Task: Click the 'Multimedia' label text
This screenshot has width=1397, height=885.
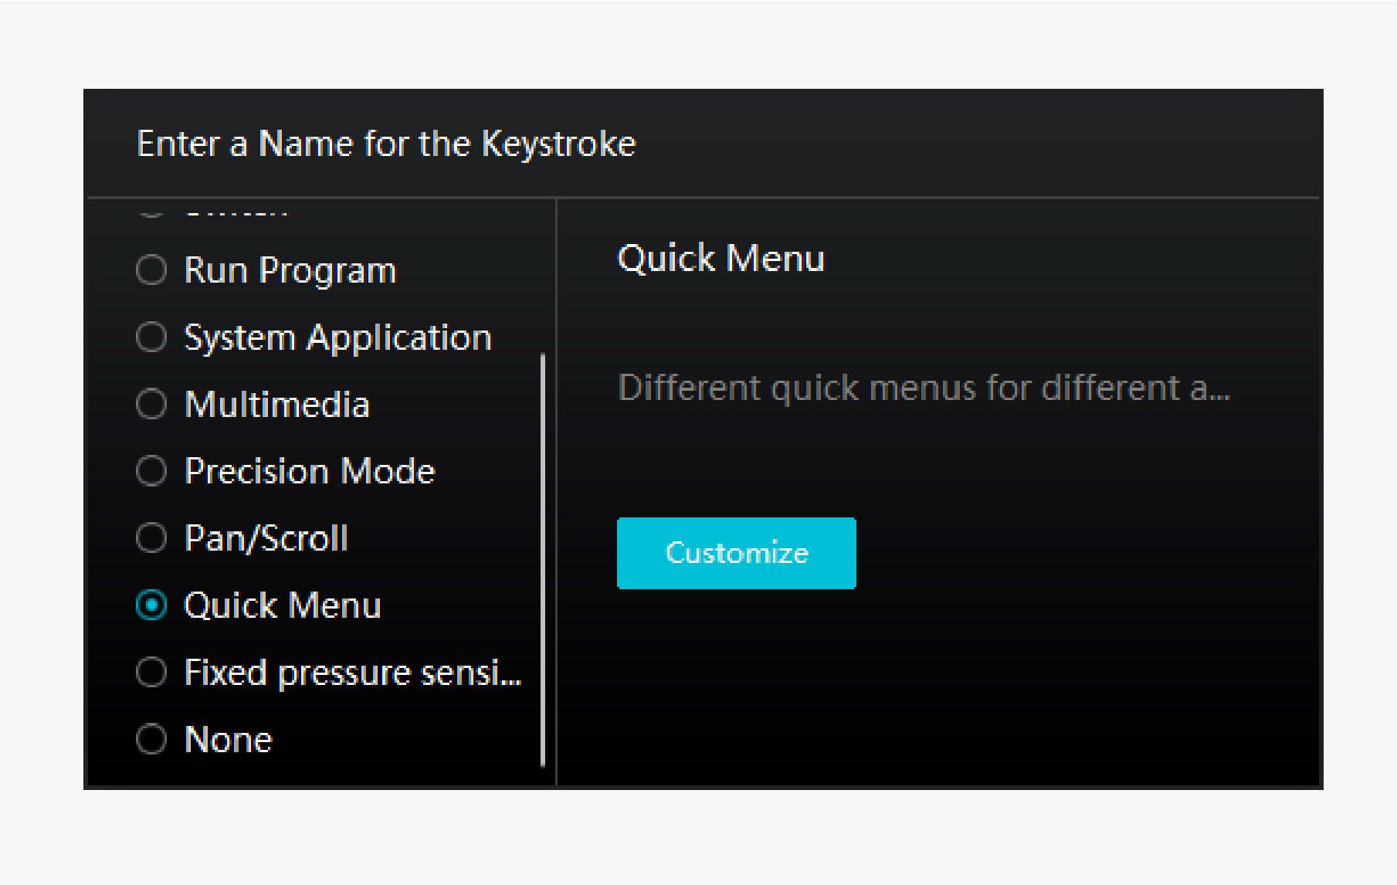Action: (x=277, y=405)
